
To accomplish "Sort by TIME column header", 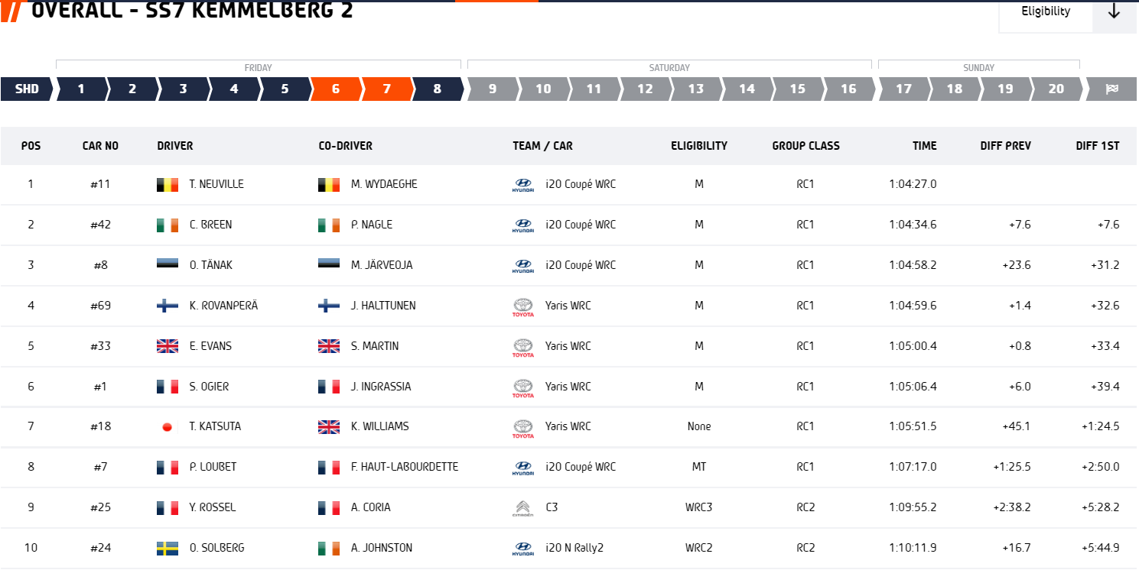I will click(x=924, y=146).
